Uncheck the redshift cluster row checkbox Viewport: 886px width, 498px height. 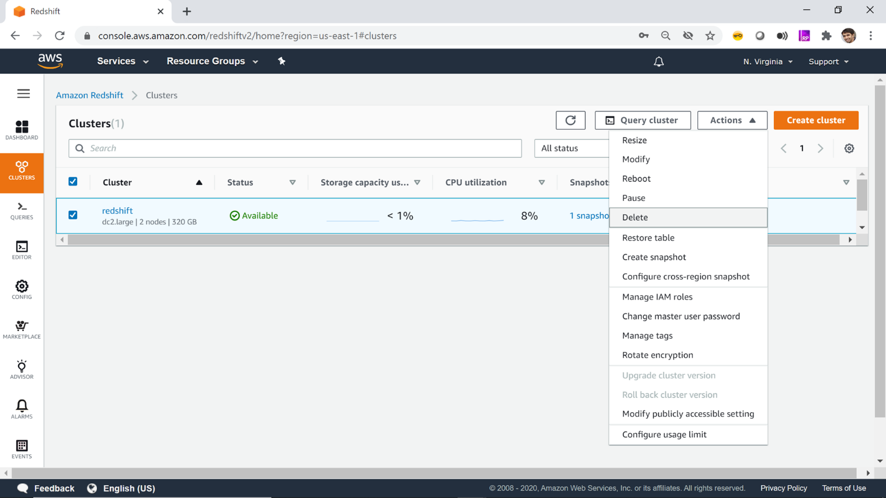[73, 215]
